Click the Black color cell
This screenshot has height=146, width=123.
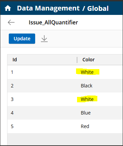point(87,86)
